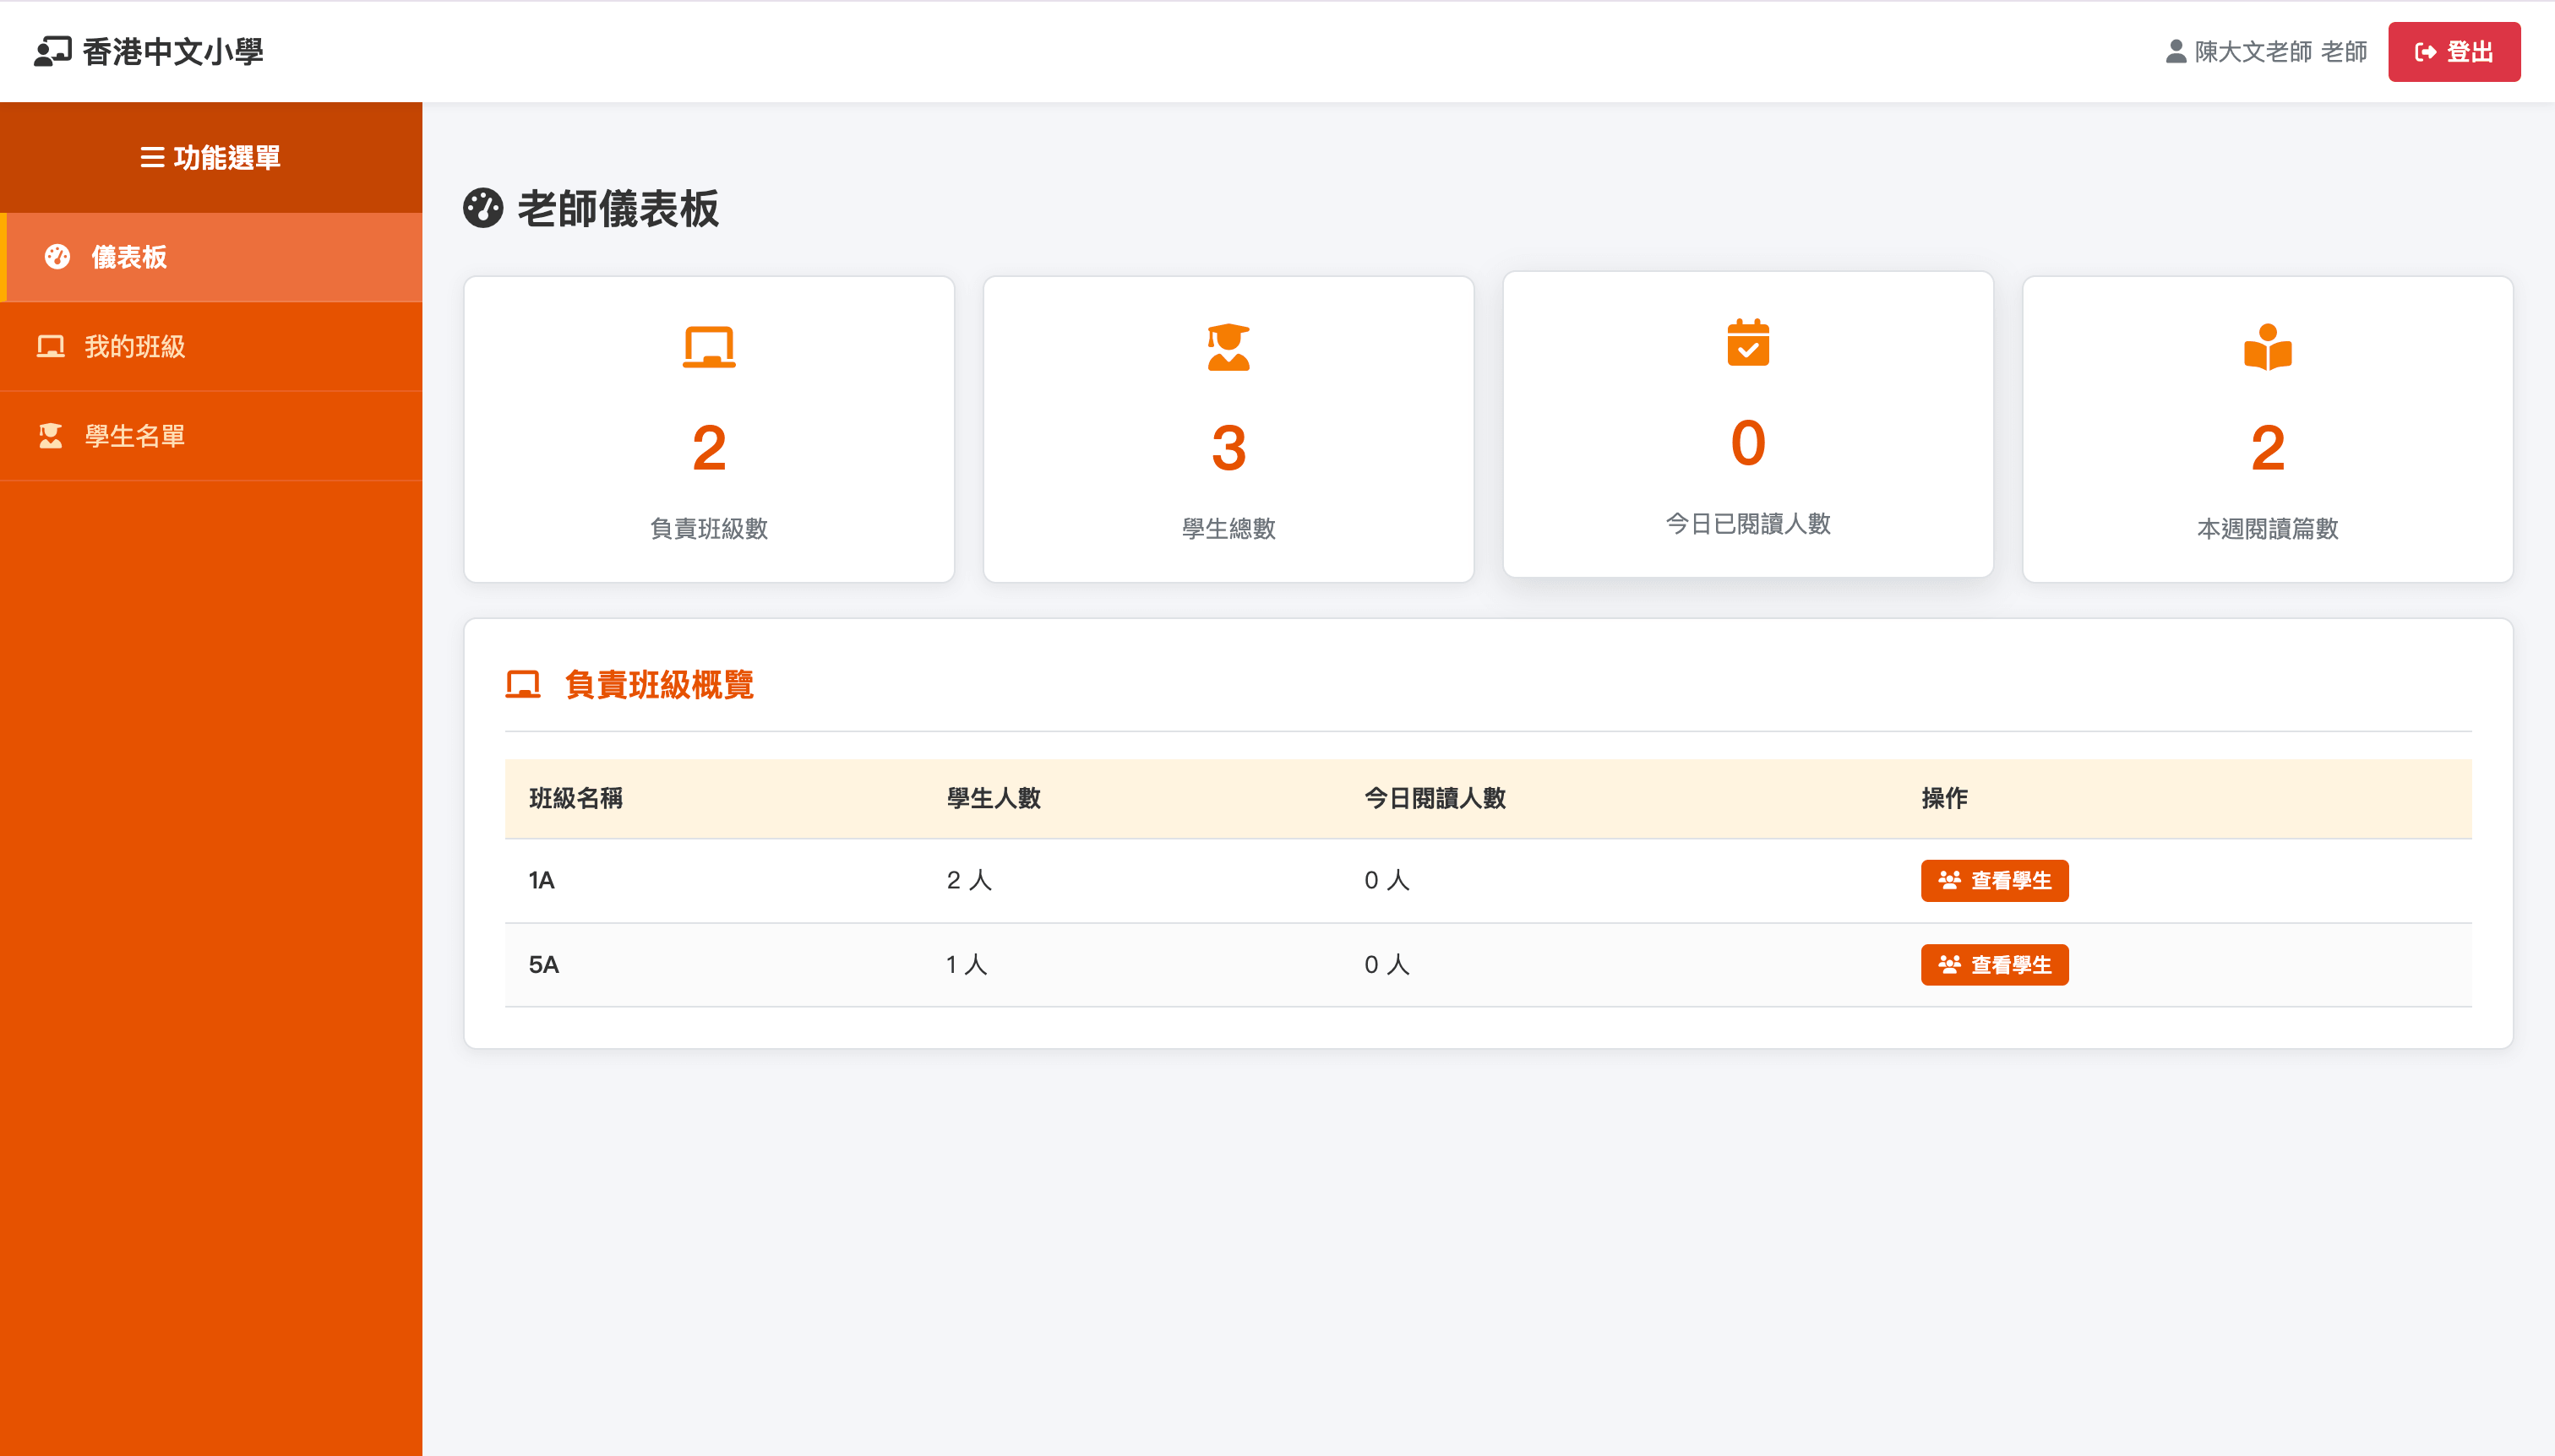Click the 今日閱讀人數 column header
The width and height of the screenshot is (2555, 1456).
(1435, 798)
